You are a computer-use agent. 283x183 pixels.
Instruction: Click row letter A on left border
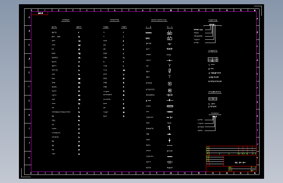pos(29,17)
